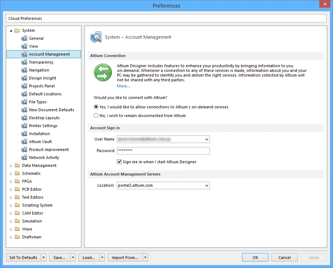Expand the Draftsman tree node
This screenshot has width=333, height=268.
11,237
